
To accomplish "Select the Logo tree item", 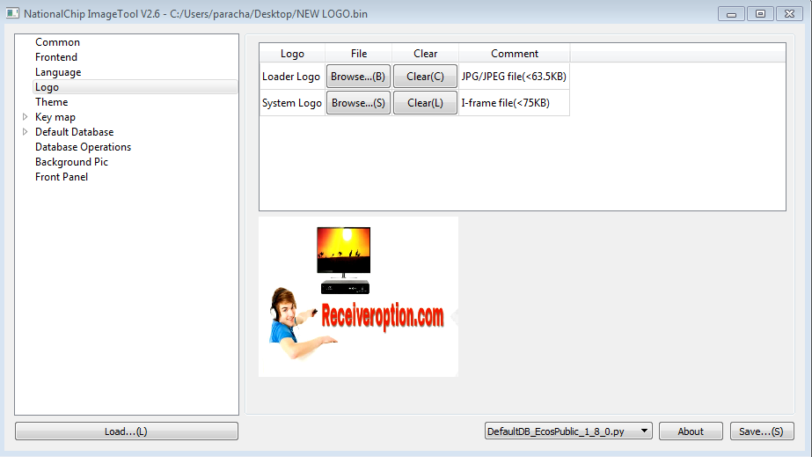I will pyautogui.click(x=135, y=87).
